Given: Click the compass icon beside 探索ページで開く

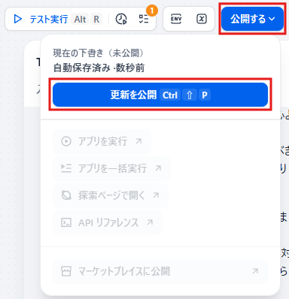Looking at the screenshot, I should [66, 195].
